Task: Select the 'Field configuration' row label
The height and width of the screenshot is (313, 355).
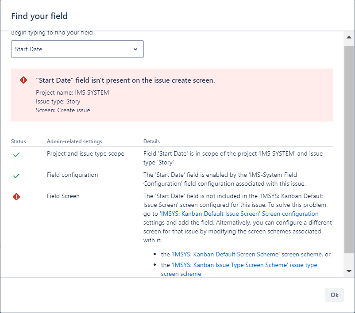Action: click(72, 175)
